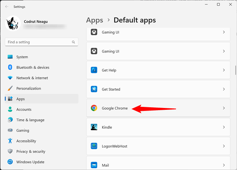
Task: Click the Get Help app icon
Action: tap(94, 70)
